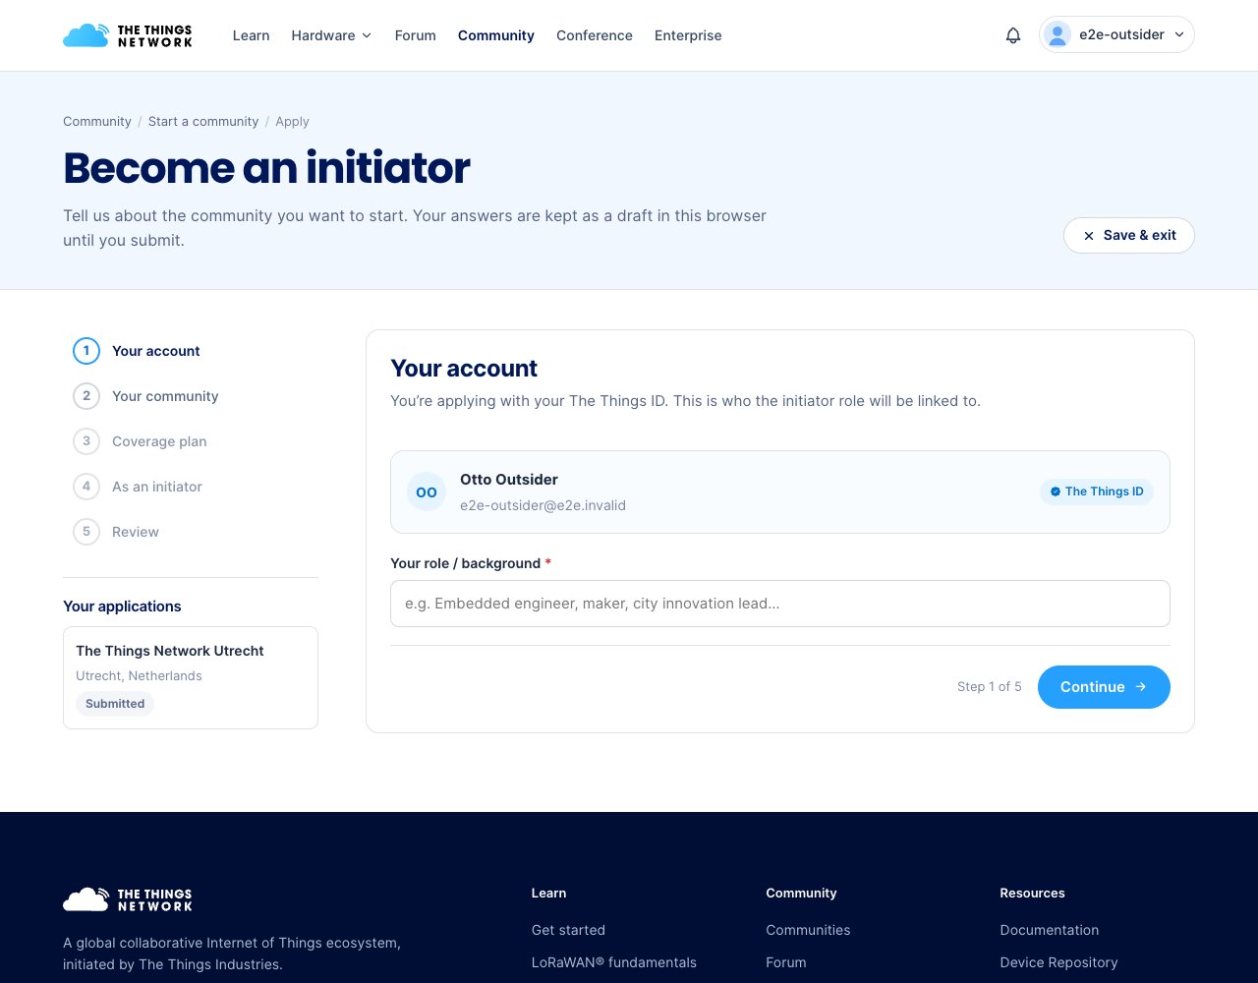Open the Forum footer link
Viewport: 1258px width, 983px height.
[786, 962]
